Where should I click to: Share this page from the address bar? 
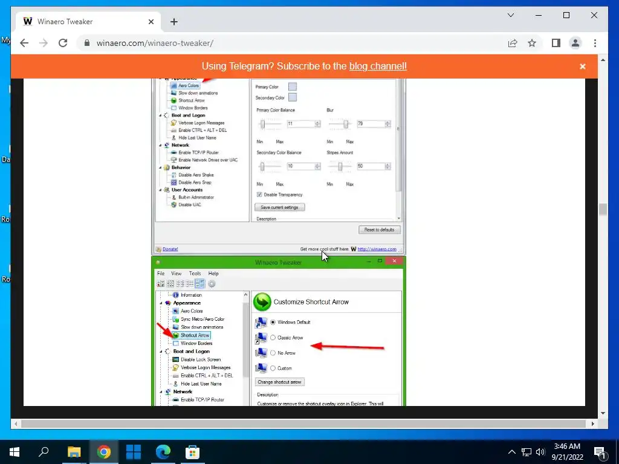tap(513, 43)
